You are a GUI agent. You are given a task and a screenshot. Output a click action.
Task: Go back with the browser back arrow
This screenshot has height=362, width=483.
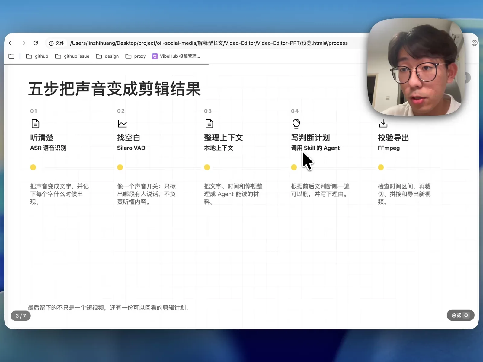pos(11,43)
